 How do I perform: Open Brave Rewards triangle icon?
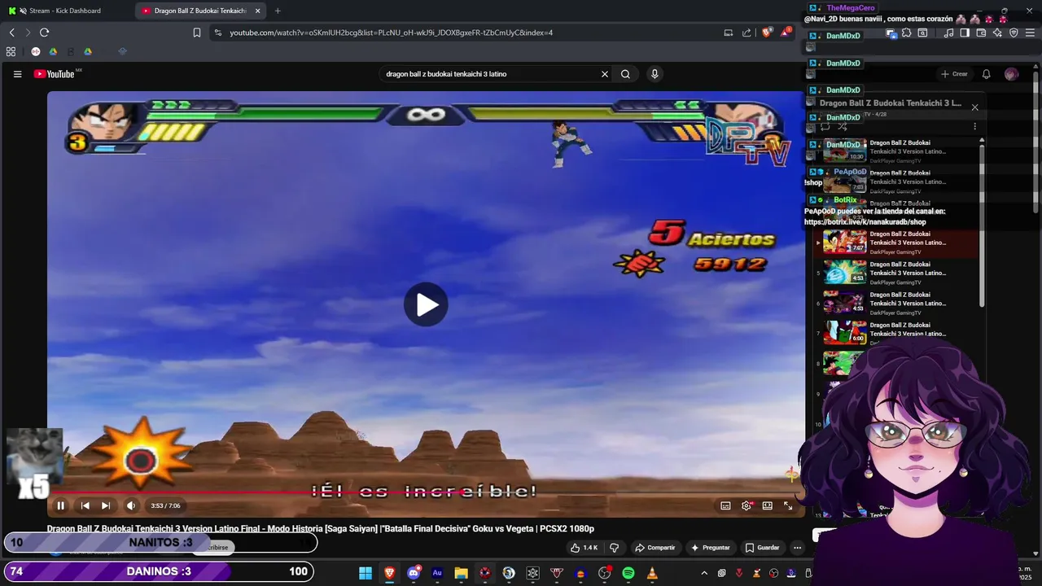pyautogui.click(x=786, y=33)
